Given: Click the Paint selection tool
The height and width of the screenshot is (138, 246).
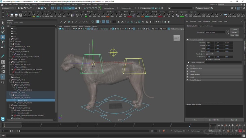Looking at the screenshot, I should click(3, 32).
